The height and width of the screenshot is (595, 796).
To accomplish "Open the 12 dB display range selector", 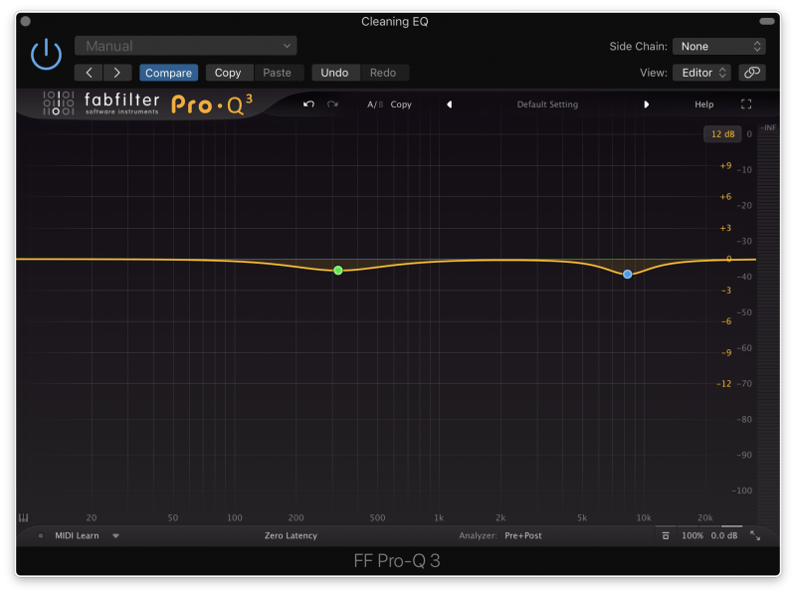I will (x=722, y=134).
